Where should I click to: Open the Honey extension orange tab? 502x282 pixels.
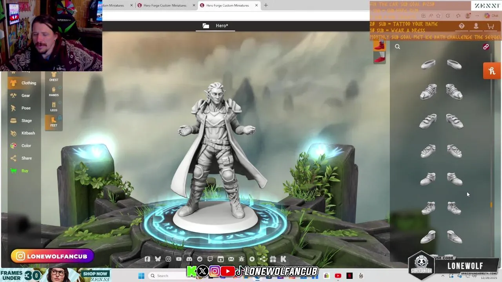pyautogui.click(x=492, y=71)
